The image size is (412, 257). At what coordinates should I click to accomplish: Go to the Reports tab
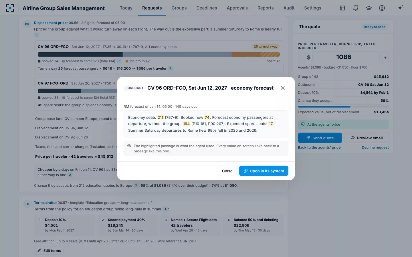(x=266, y=8)
